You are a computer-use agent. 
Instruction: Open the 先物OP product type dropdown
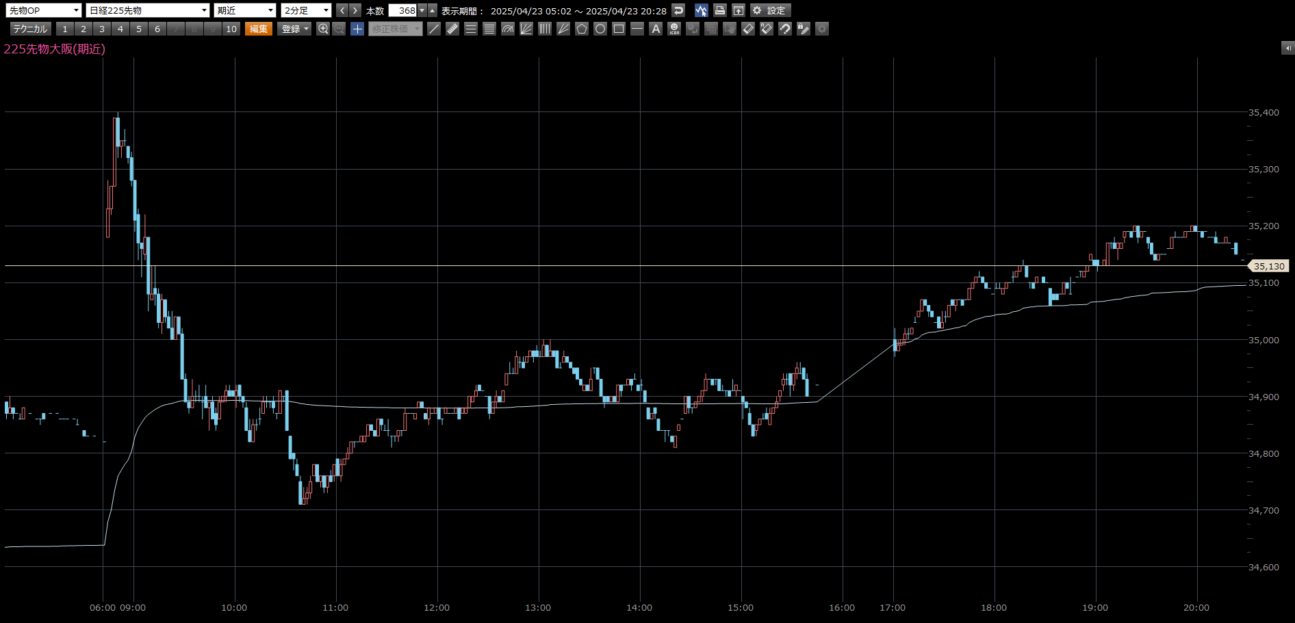(44, 10)
